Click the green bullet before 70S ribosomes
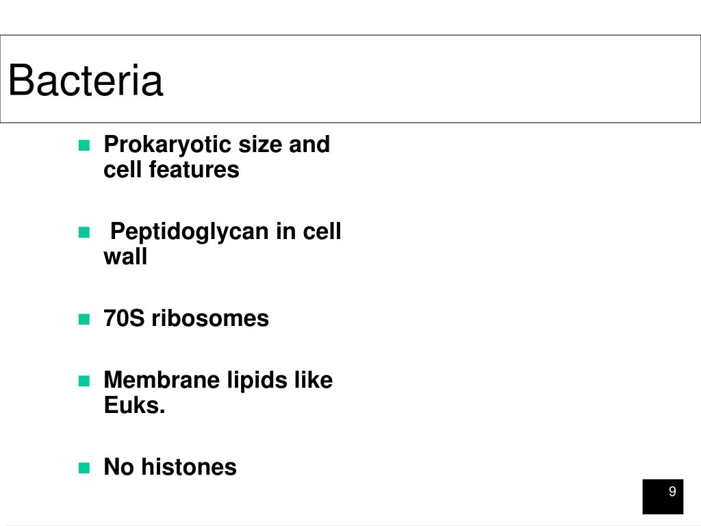 84,319
